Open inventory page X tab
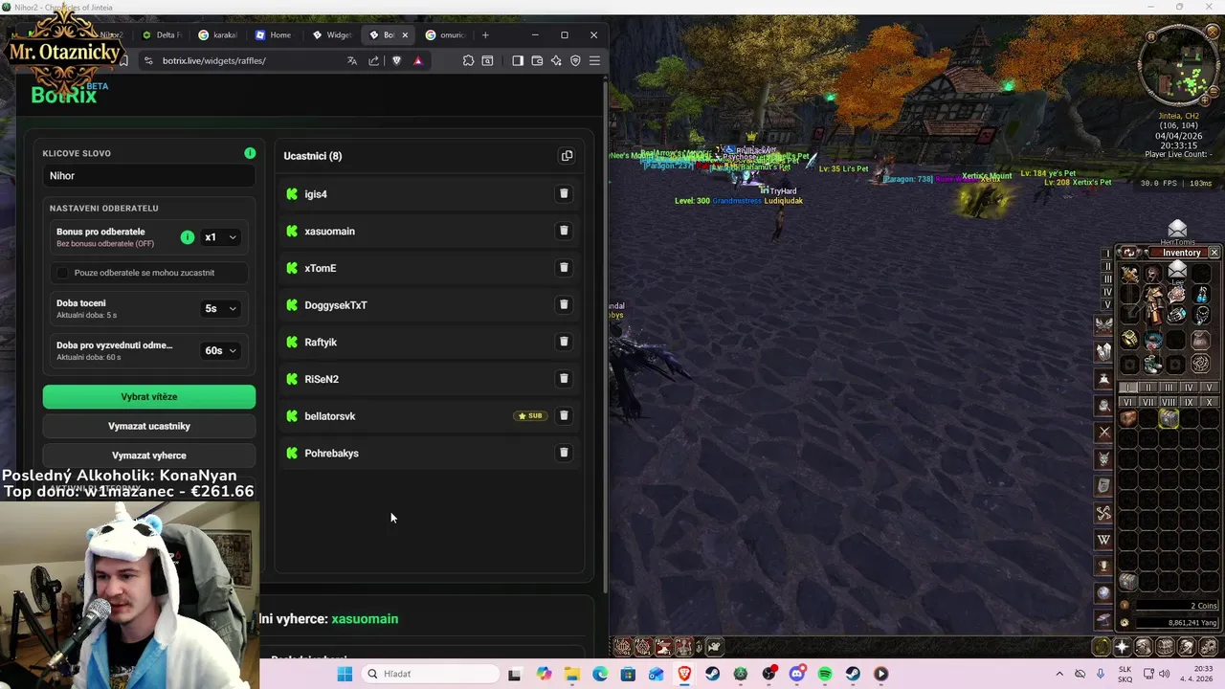 coord(1209,402)
